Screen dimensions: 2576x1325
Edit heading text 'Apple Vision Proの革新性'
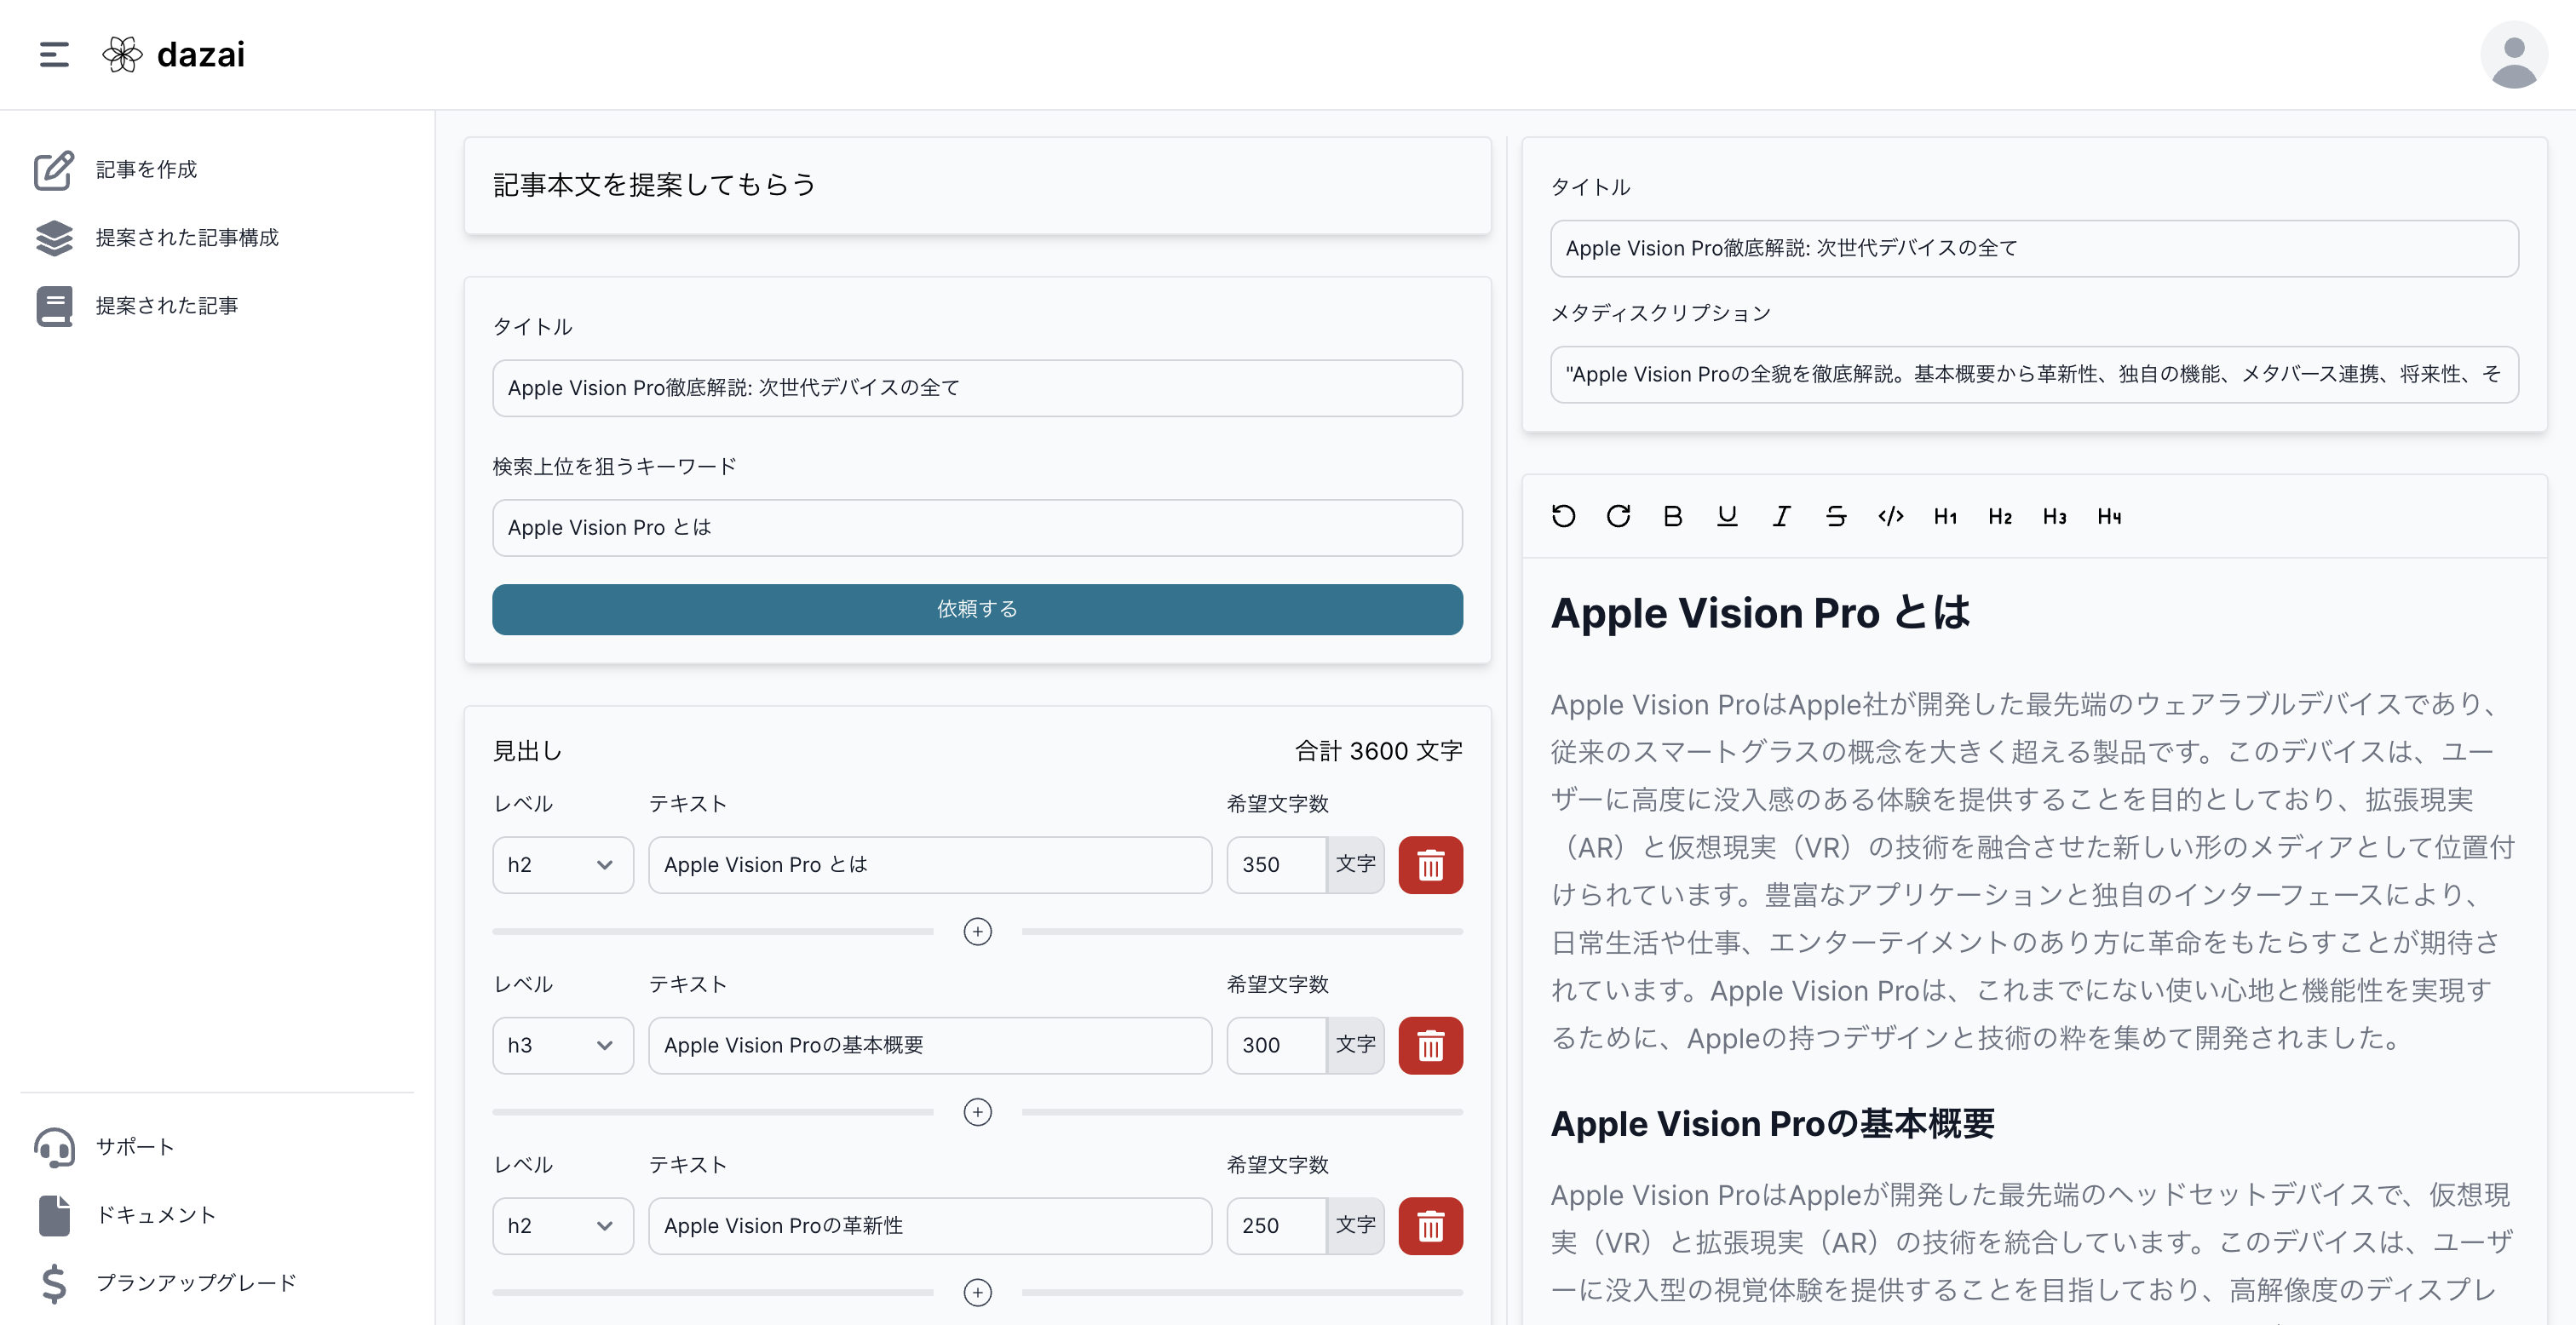(930, 1226)
